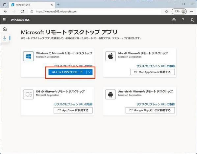
Task: Go to the Home icon in sidebar
Action: 5,29
